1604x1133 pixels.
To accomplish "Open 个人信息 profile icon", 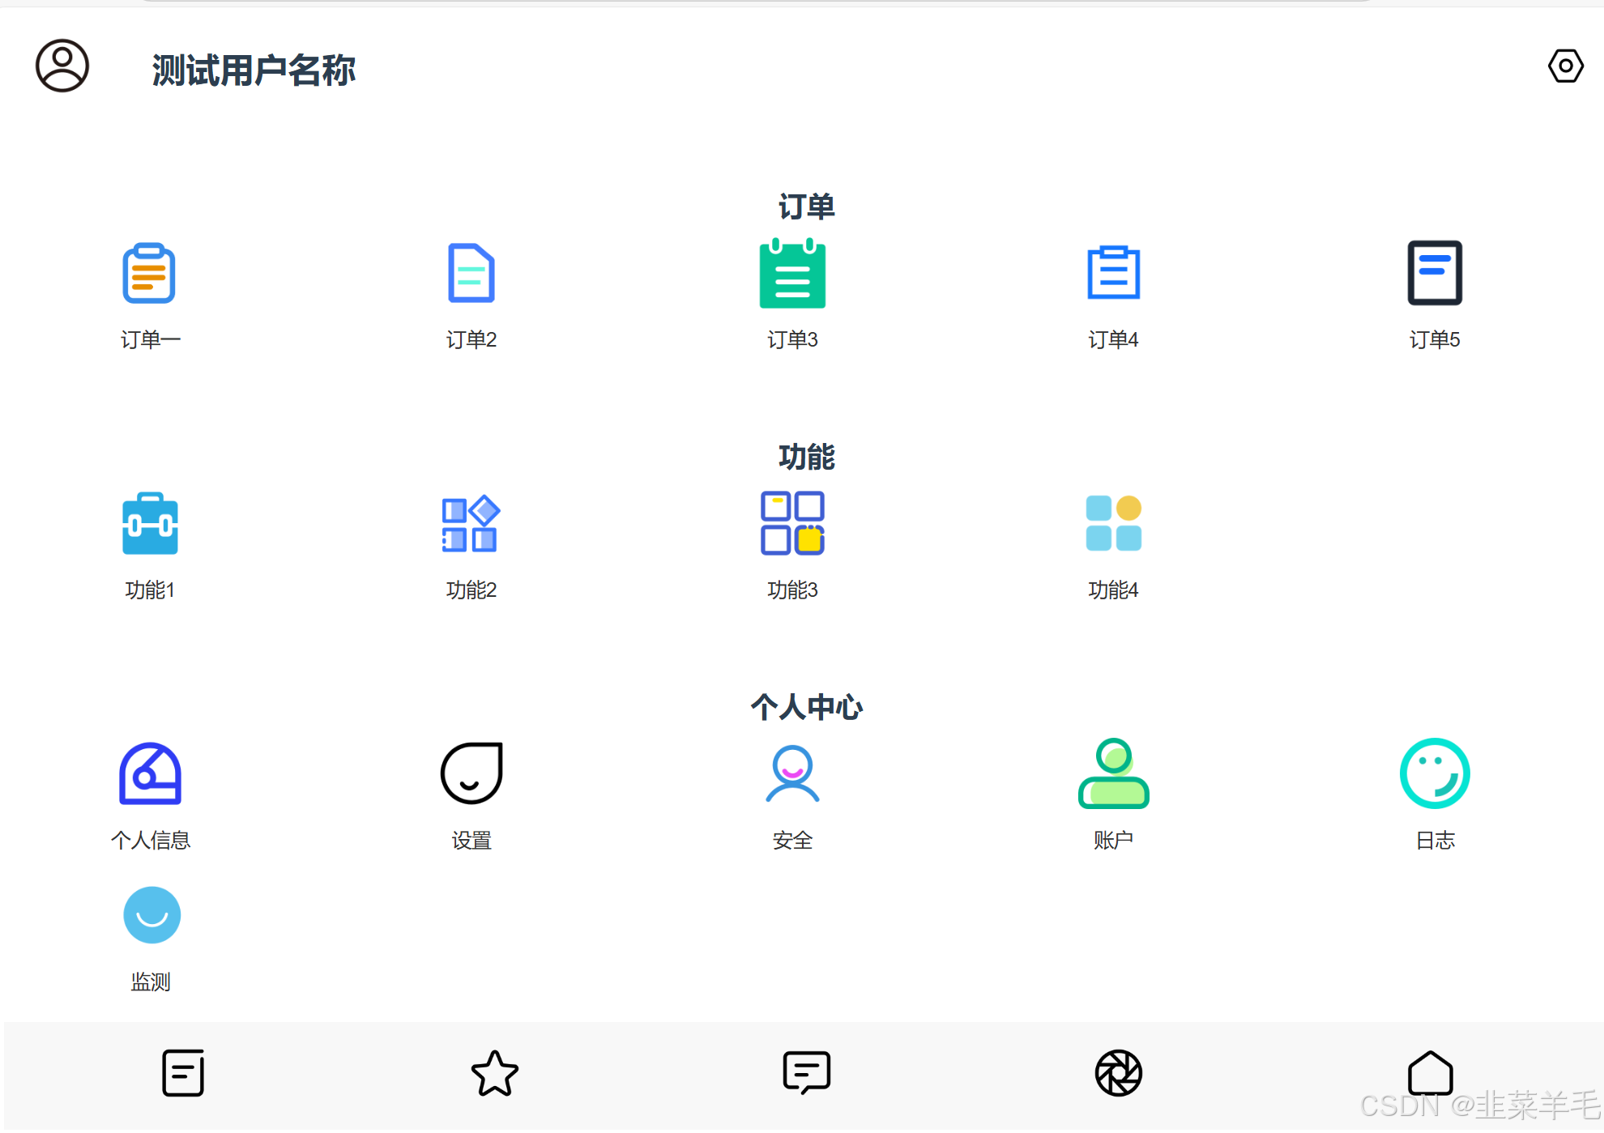I will tap(150, 774).
